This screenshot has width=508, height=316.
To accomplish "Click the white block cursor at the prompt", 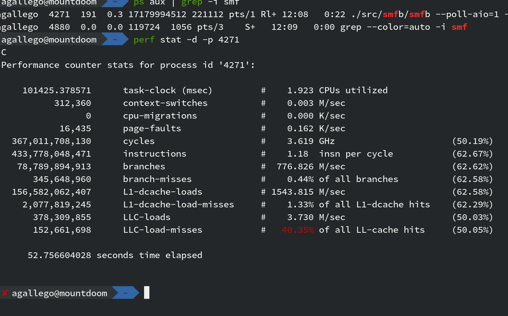I will pyautogui.click(x=147, y=292).
